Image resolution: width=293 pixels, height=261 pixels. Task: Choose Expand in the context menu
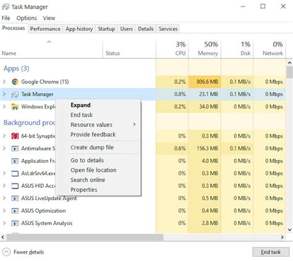pos(98,105)
